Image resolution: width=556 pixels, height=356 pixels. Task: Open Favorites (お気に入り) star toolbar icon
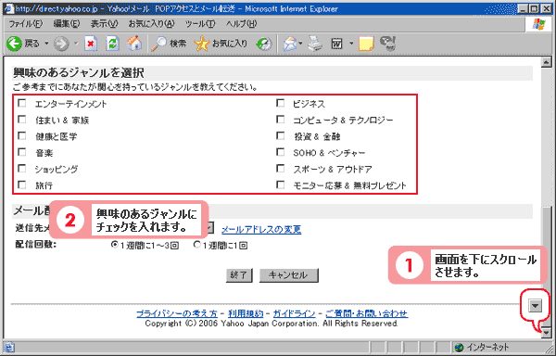(x=201, y=44)
